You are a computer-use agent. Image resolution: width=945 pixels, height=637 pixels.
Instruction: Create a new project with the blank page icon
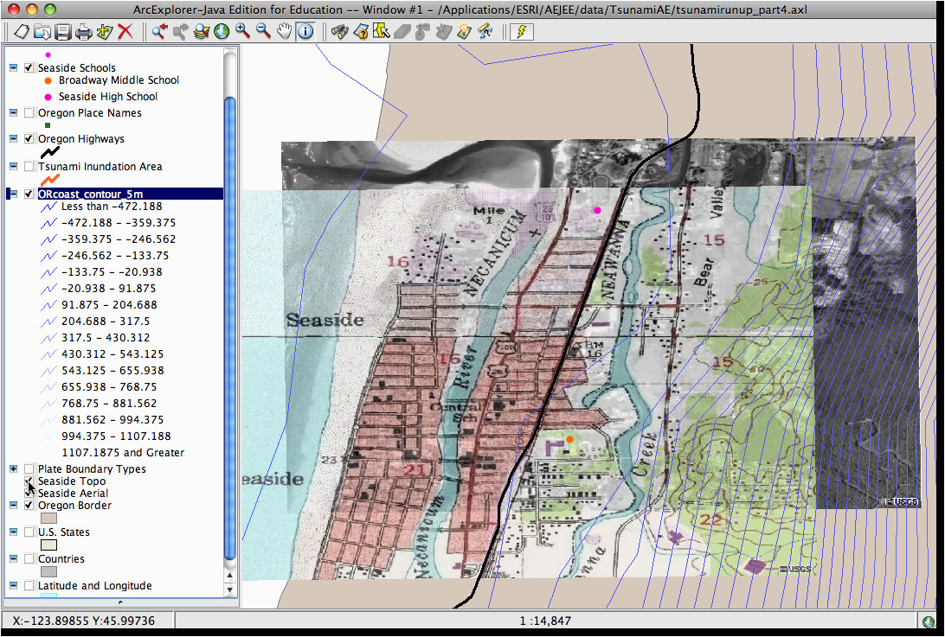coord(22,31)
